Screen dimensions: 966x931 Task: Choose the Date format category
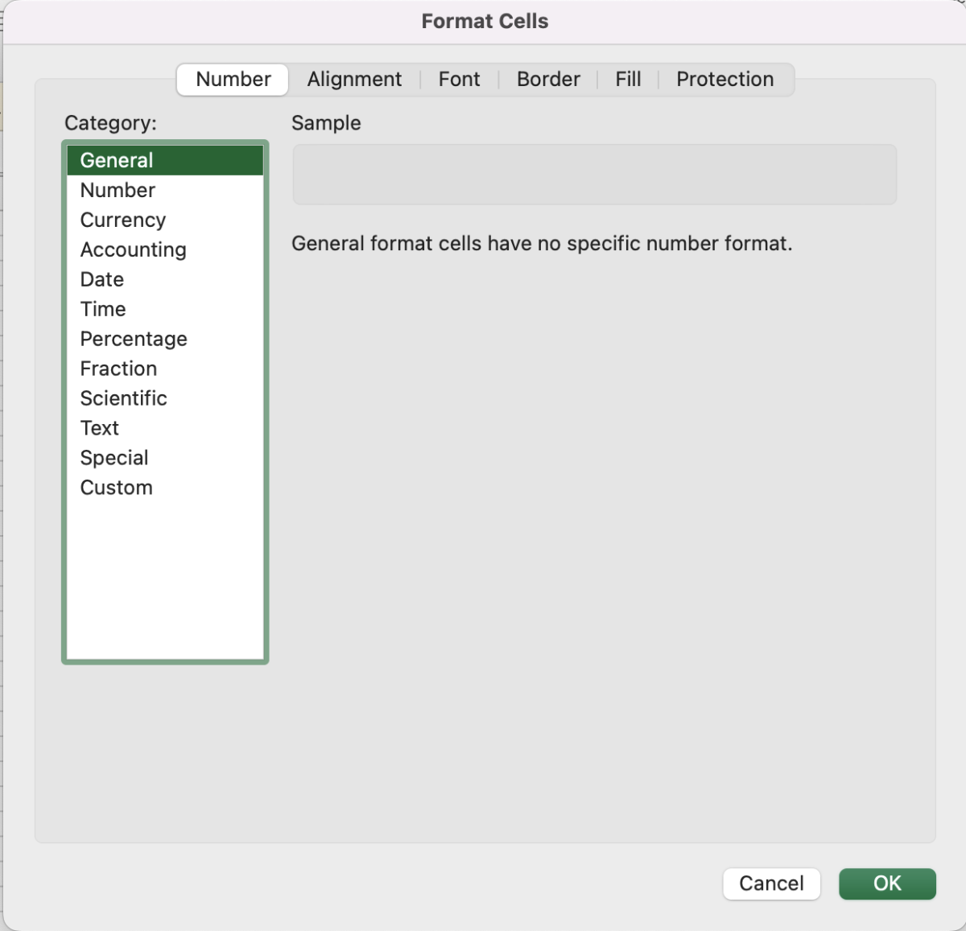point(101,279)
